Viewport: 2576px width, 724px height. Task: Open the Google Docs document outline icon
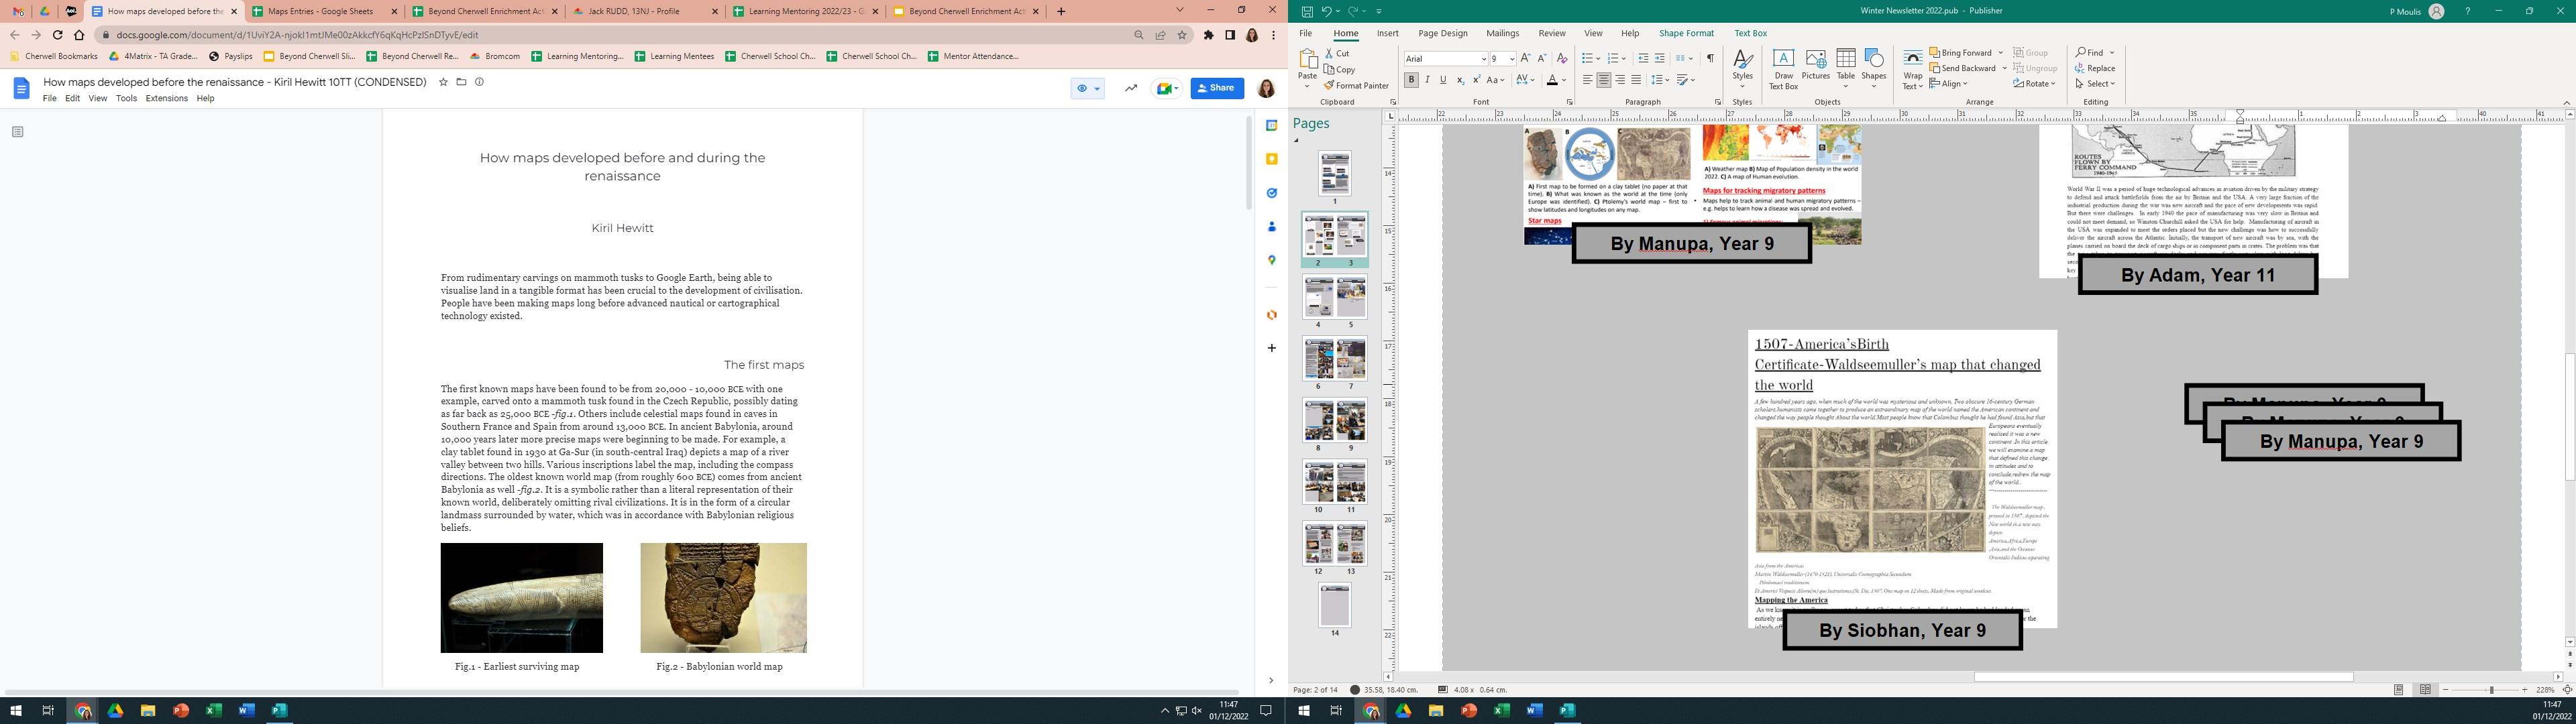point(17,131)
